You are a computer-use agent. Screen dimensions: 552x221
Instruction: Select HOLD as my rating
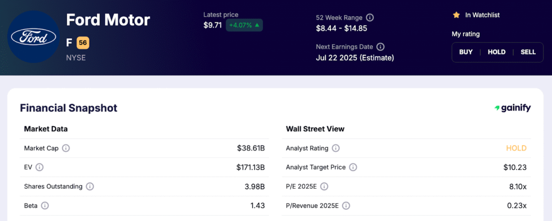click(496, 52)
